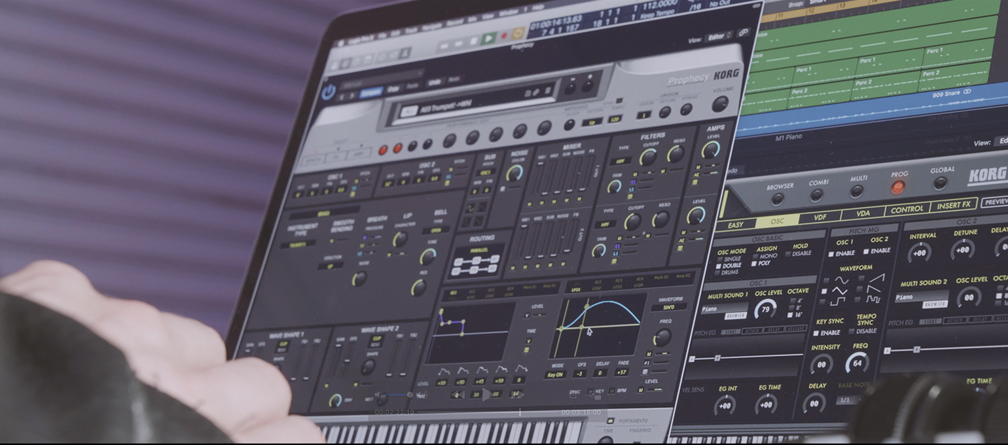
Task: Click the link icon beside the View Editor menu
Action: click(x=743, y=32)
